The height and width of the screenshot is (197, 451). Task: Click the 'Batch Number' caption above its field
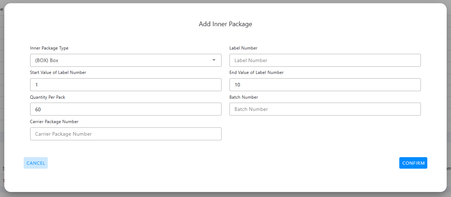pos(244,97)
